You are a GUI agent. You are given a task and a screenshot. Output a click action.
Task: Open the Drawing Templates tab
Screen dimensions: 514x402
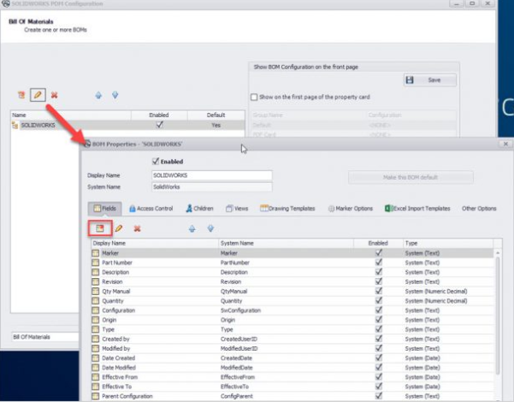click(x=289, y=208)
